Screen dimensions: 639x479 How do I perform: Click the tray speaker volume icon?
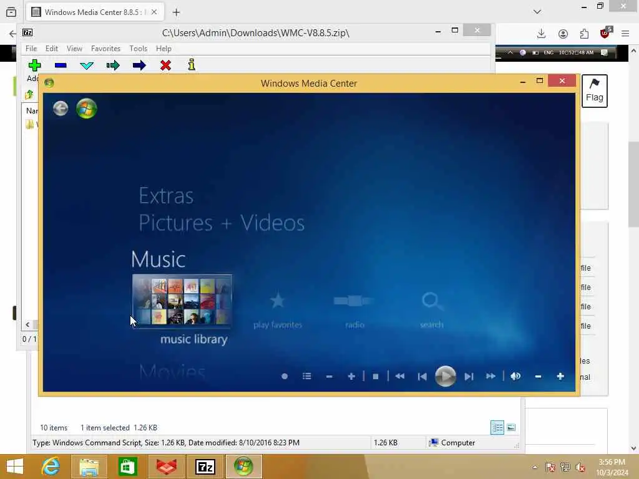tap(580, 467)
